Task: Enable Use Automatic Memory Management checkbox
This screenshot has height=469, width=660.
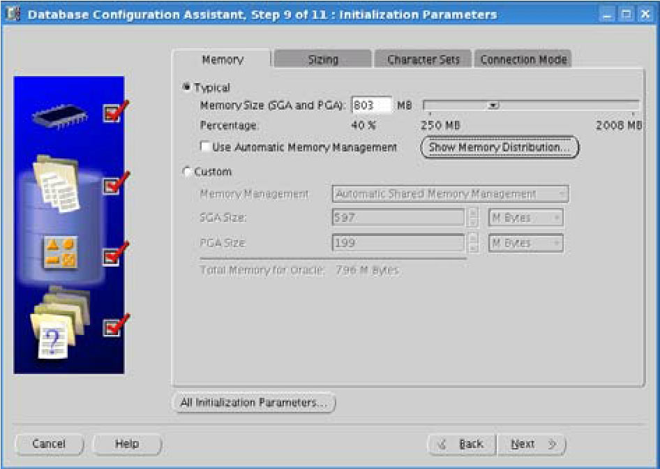Action: click(x=206, y=147)
